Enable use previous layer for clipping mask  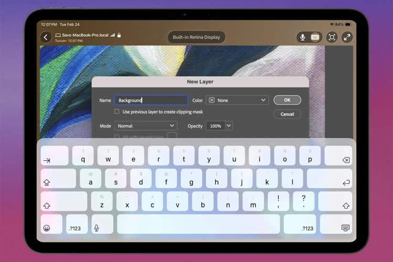coord(117,112)
